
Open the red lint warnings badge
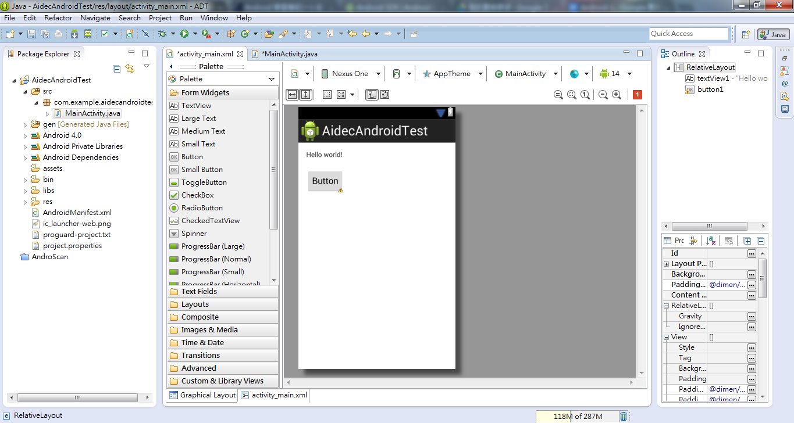(x=638, y=95)
